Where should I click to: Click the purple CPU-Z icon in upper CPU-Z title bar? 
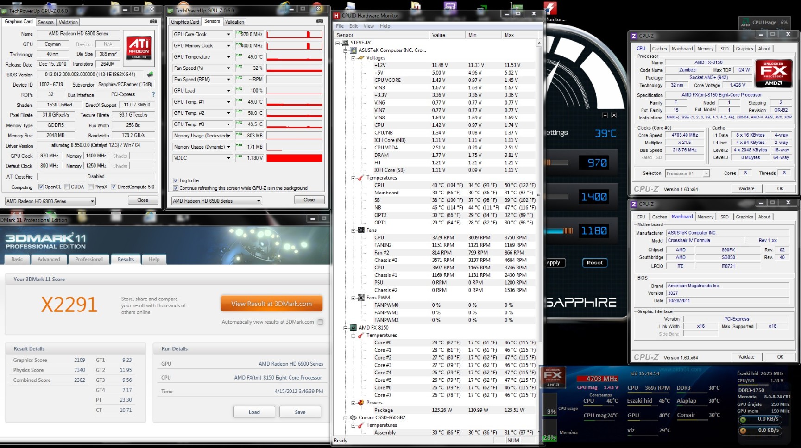(x=634, y=36)
